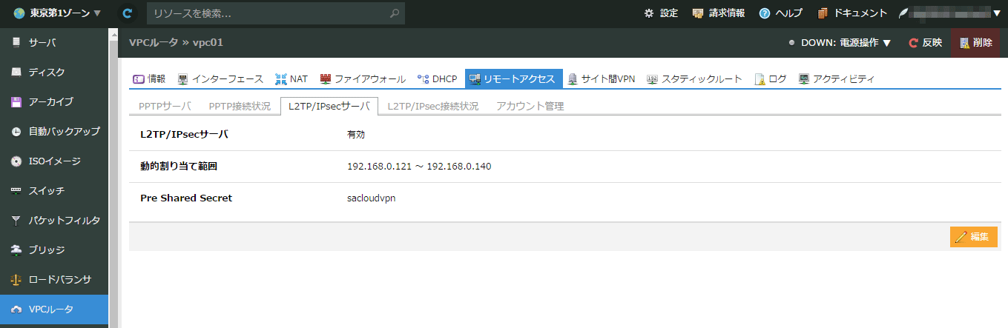Image resolution: width=1008 pixels, height=328 pixels.
Task: Click the 自動バックアップ clock icon
Action: [x=16, y=132]
